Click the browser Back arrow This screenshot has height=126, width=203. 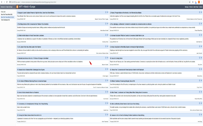coord(2,2)
